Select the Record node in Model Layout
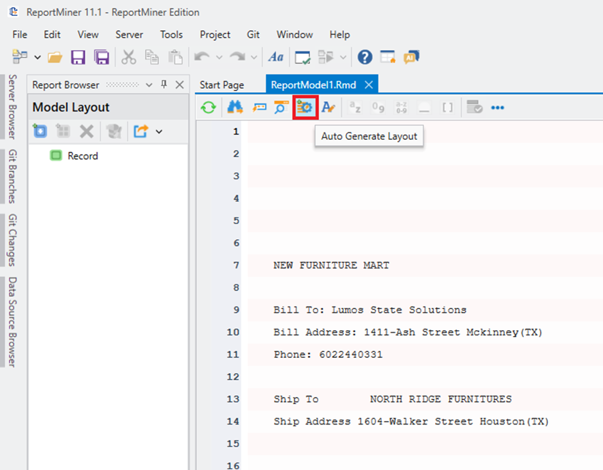Screen dimensions: 603x470 pos(83,156)
